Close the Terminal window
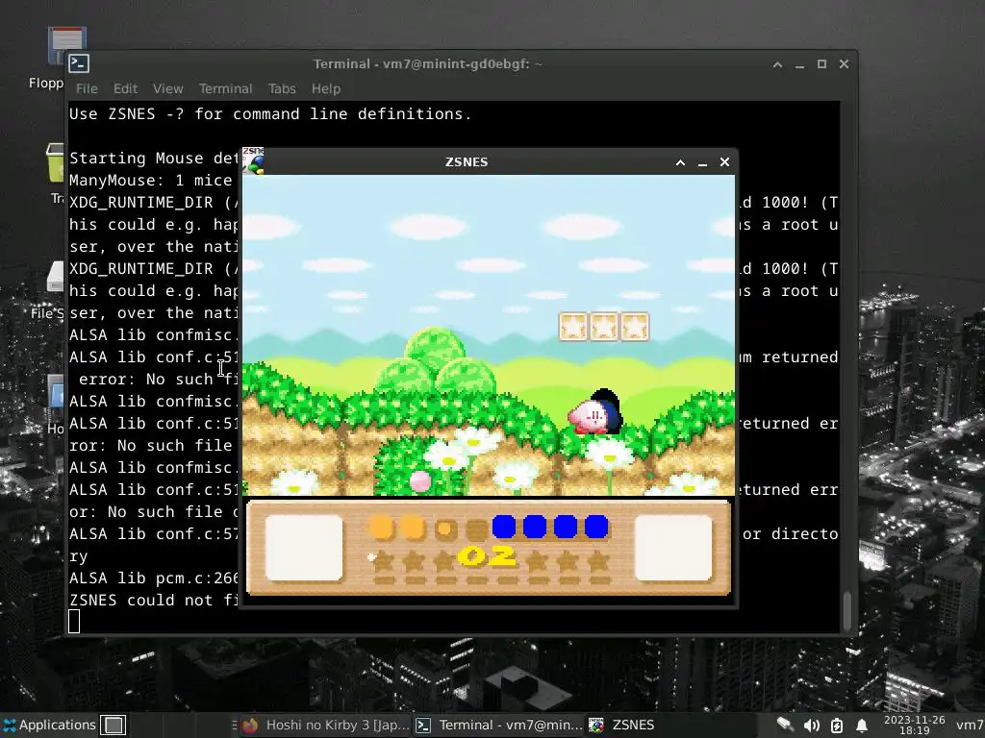Screen dimensions: 985x738 pos(845,64)
